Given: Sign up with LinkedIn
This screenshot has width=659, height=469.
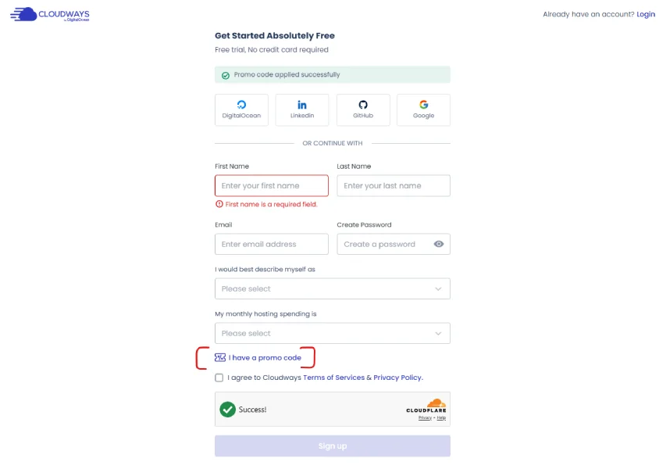Looking at the screenshot, I should pos(301,109).
